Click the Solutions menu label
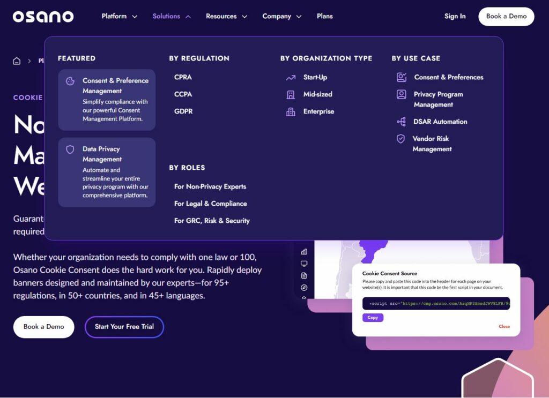Viewport: 549px width, 398px height. click(x=166, y=16)
